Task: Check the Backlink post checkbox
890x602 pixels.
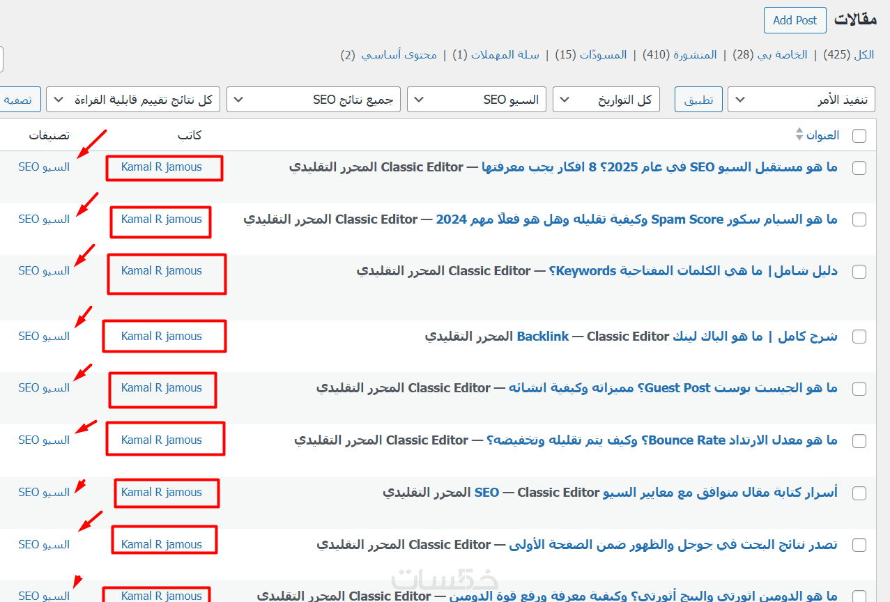Action: click(859, 337)
